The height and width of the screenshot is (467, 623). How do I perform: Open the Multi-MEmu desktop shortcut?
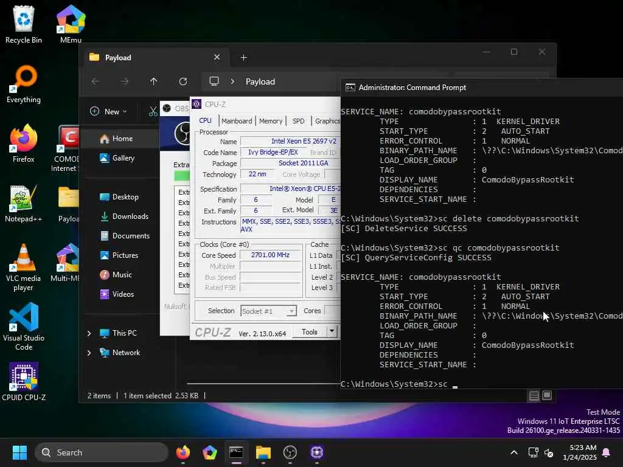[66, 263]
